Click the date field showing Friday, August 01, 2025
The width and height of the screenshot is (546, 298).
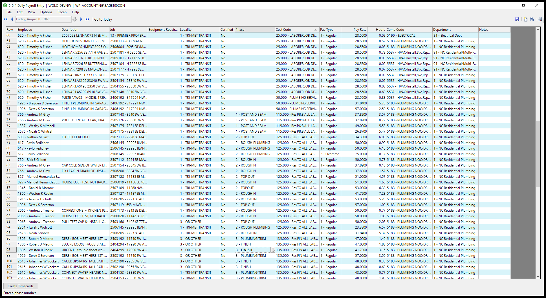pos(43,19)
